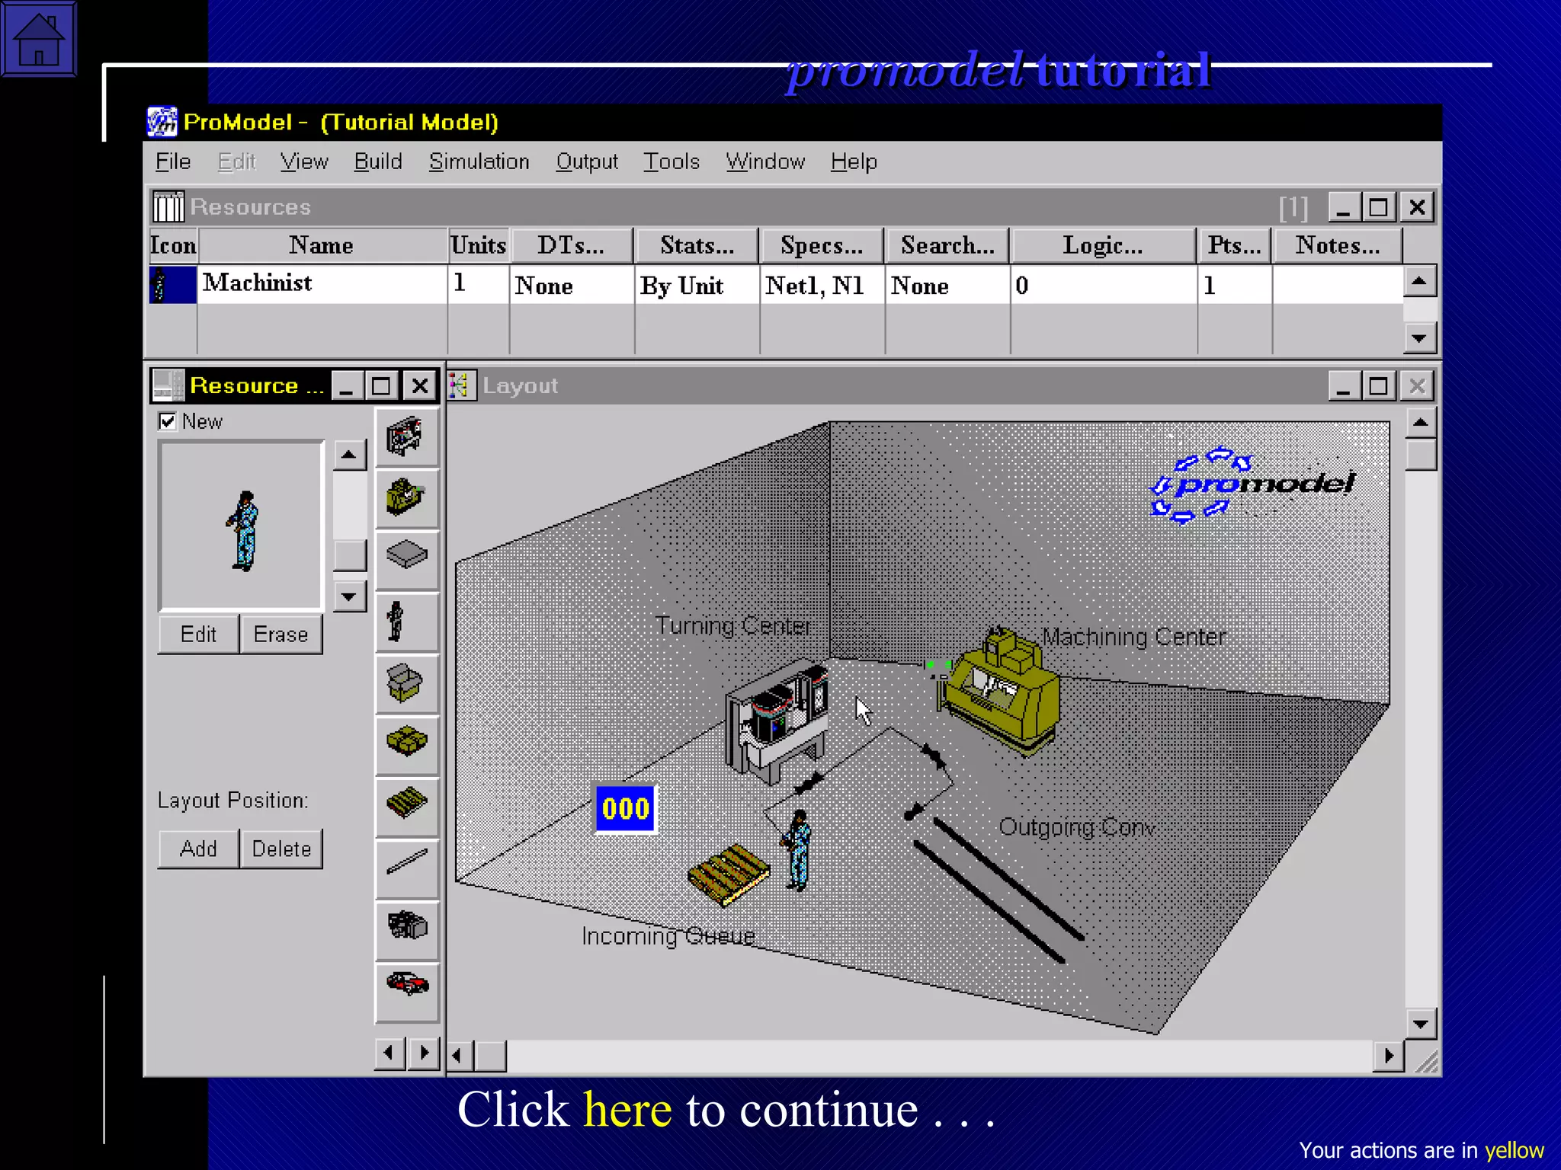The image size is (1561, 1170).
Task: Click the Resources table scroll down arrow
Action: coord(1419,337)
